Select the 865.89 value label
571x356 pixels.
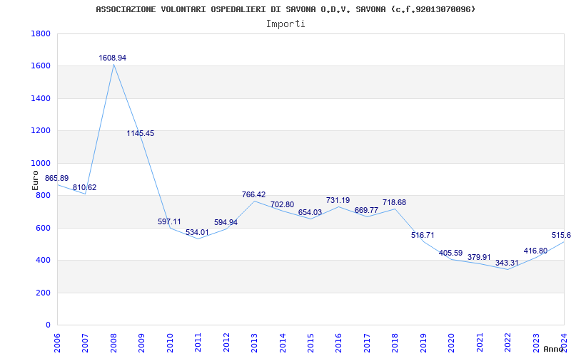[x=57, y=179]
